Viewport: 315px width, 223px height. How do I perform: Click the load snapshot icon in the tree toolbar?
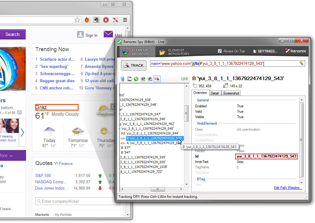point(143,79)
